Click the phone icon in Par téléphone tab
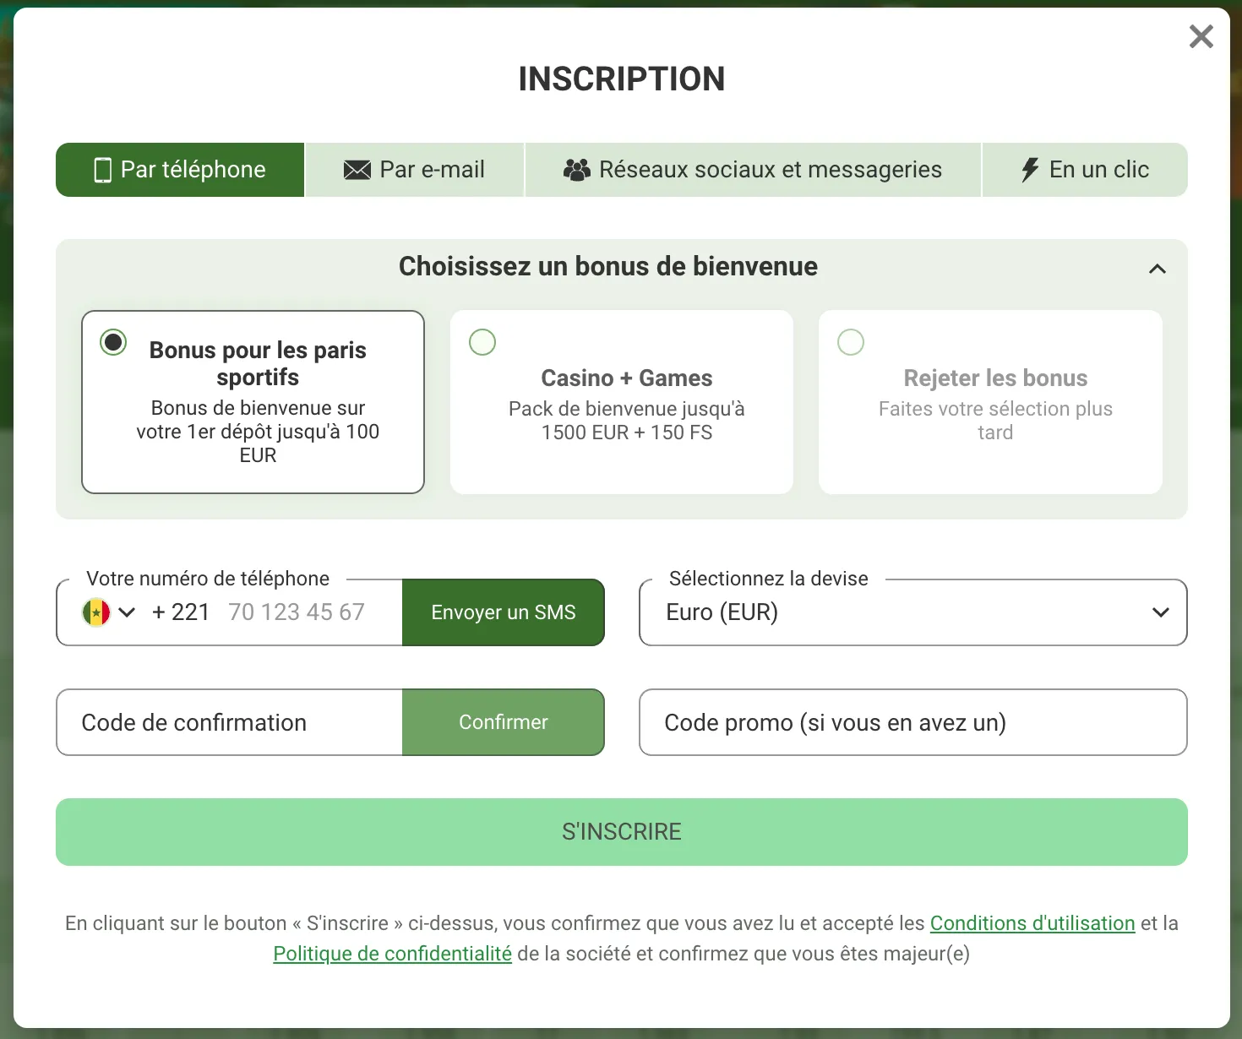The image size is (1242, 1039). (102, 170)
